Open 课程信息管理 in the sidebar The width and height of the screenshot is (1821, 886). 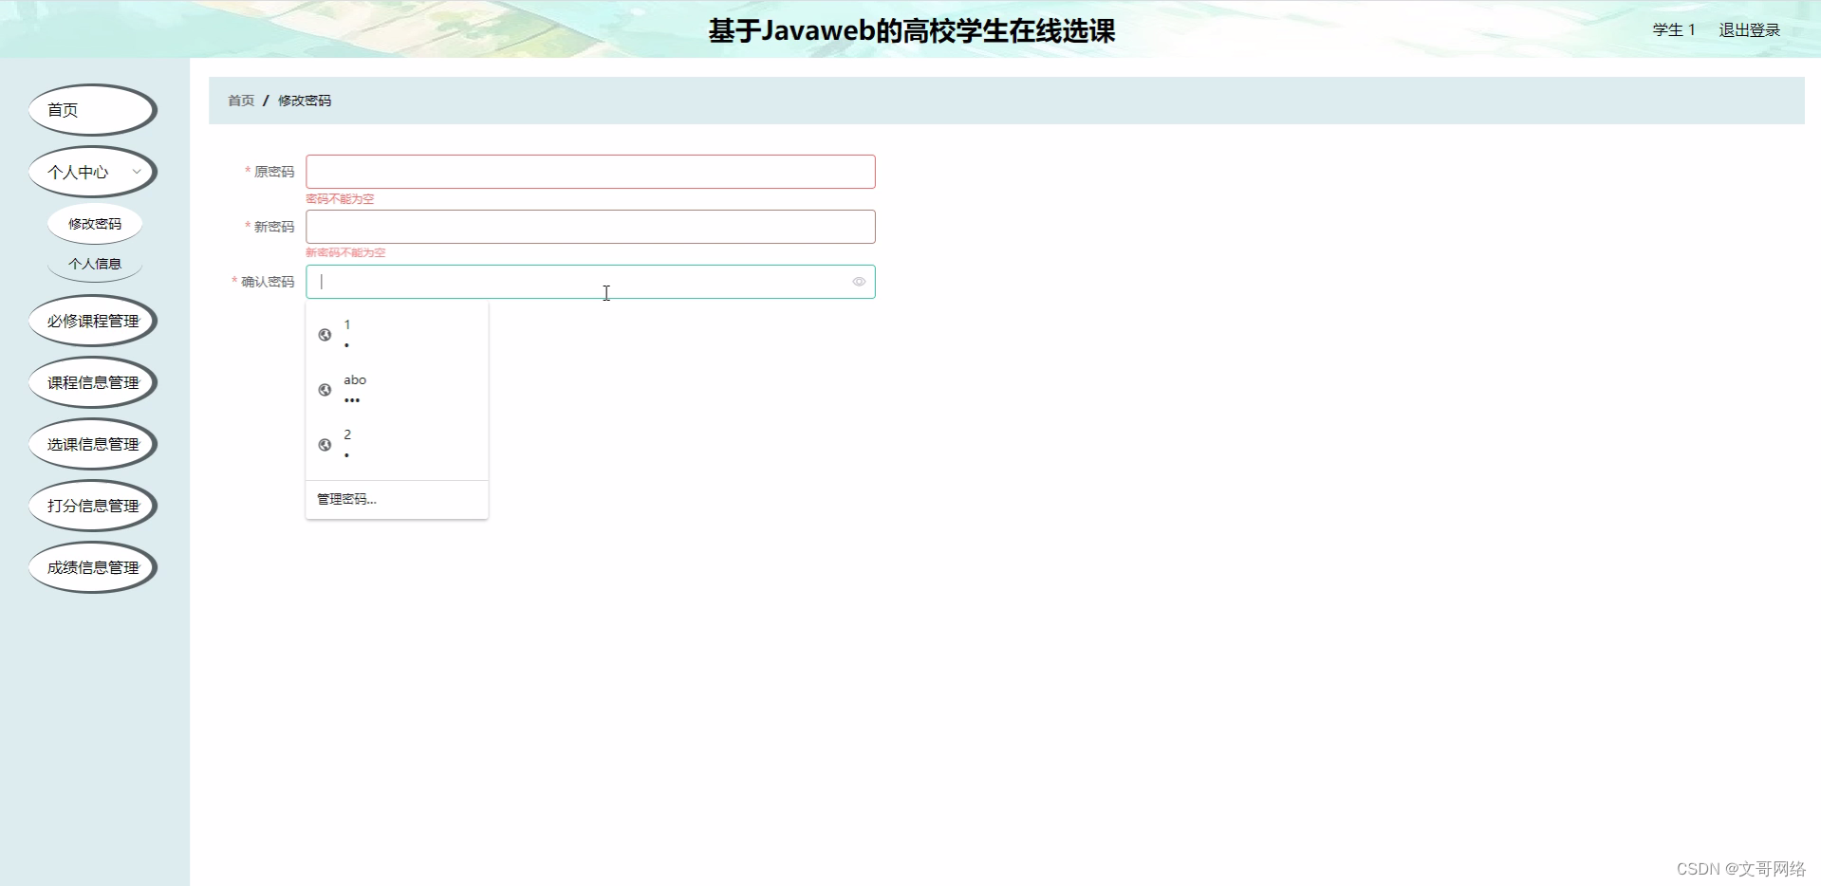[x=92, y=381]
